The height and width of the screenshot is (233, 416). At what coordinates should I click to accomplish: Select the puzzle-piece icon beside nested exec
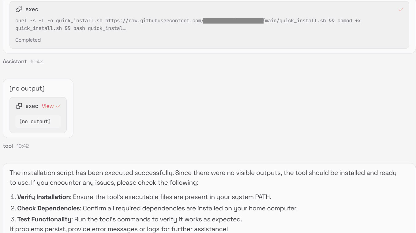pyautogui.click(x=19, y=106)
